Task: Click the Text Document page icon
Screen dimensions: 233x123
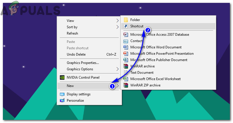Action: click(x=126, y=73)
